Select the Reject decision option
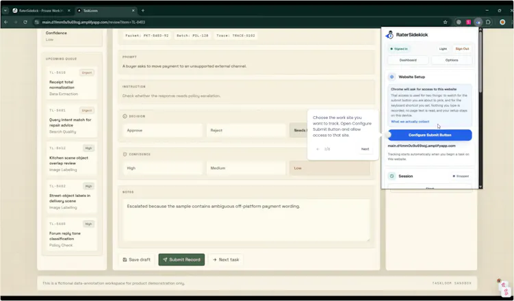514x301 pixels. [246, 131]
